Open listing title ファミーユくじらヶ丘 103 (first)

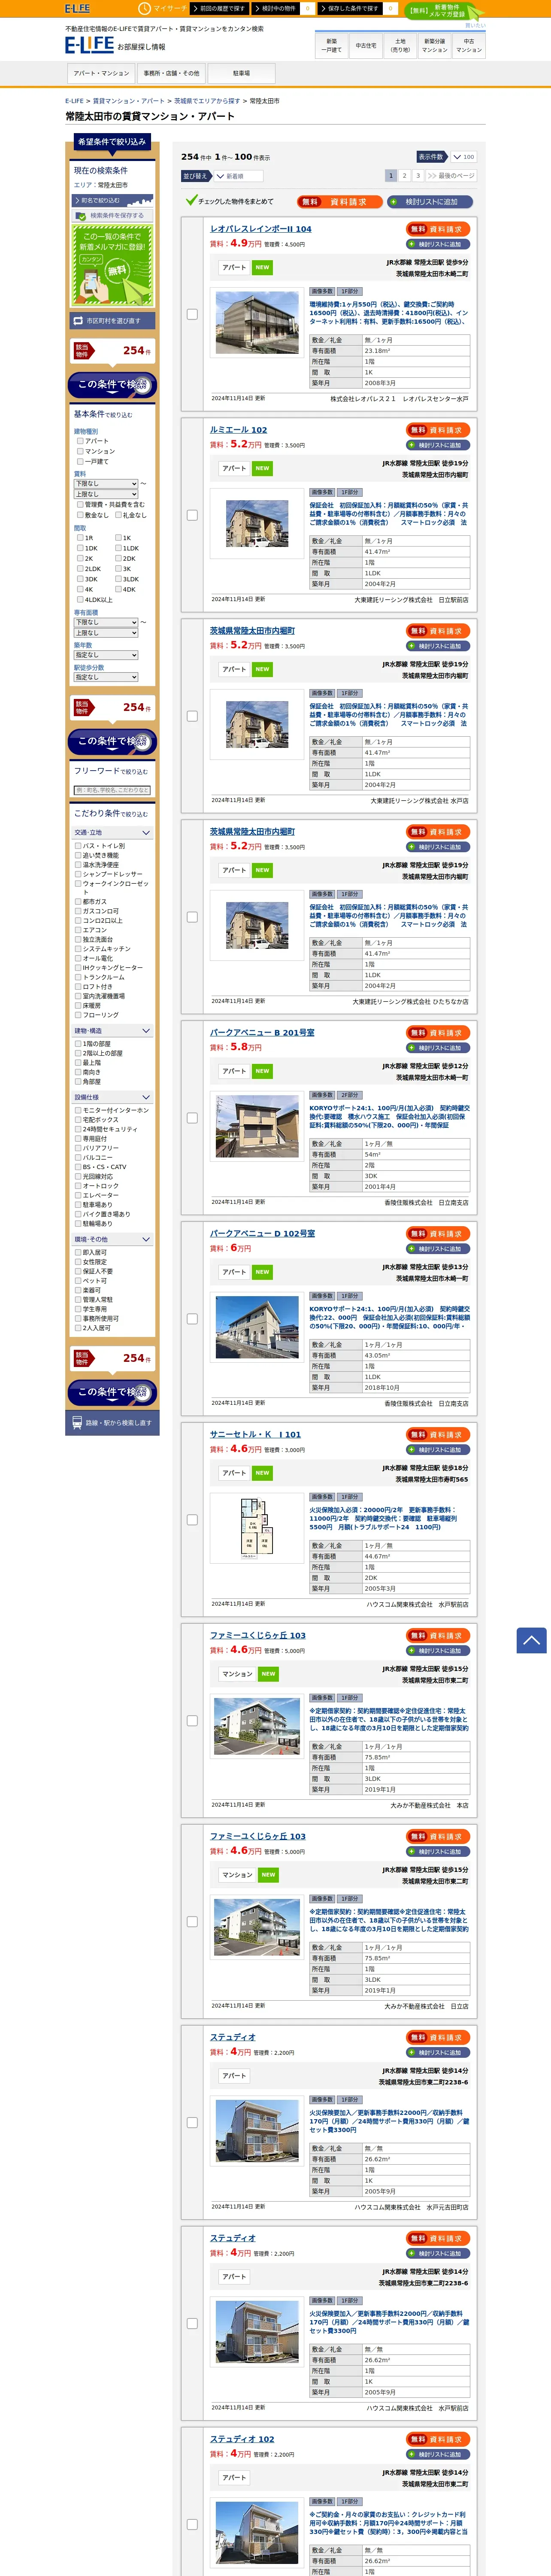pos(258,1636)
